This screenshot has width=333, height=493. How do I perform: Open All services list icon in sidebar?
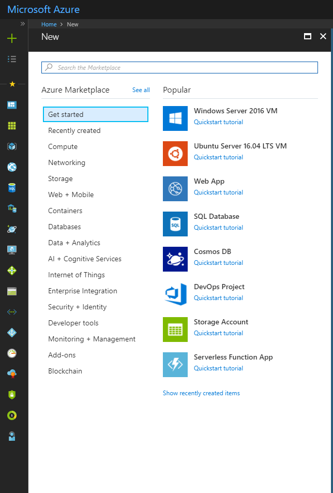coord(12,59)
